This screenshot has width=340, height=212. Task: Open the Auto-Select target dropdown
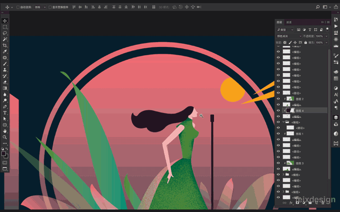pyautogui.click(x=40, y=7)
